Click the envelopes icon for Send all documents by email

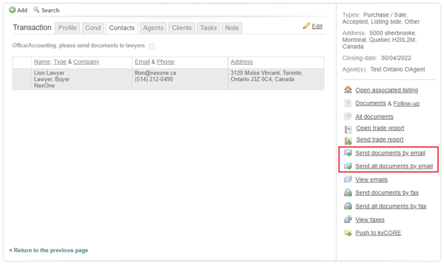[x=348, y=166]
